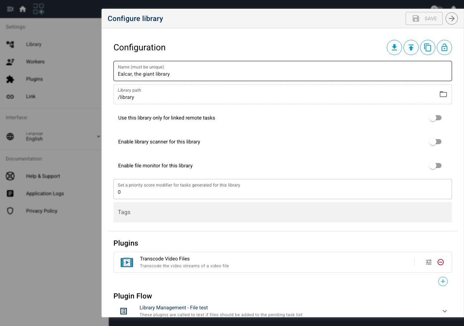This screenshot has height=326, width=464.
Task: Click the library Name input field
Action: (x=283, y=71)
